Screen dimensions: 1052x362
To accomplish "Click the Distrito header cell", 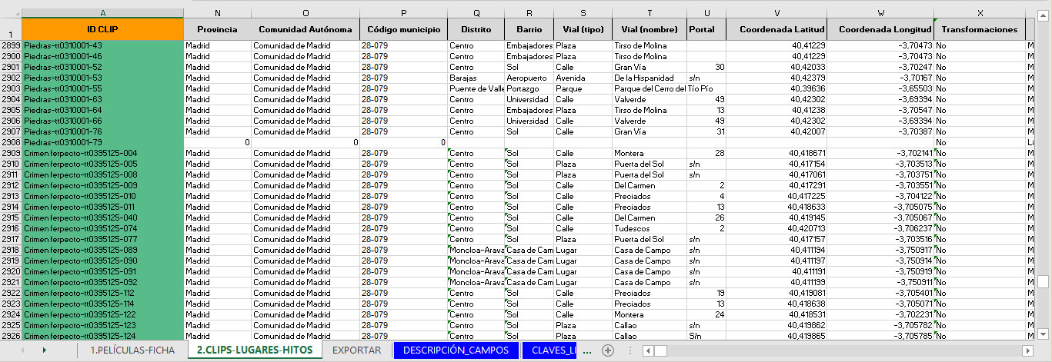I will [x=476, y=29].
